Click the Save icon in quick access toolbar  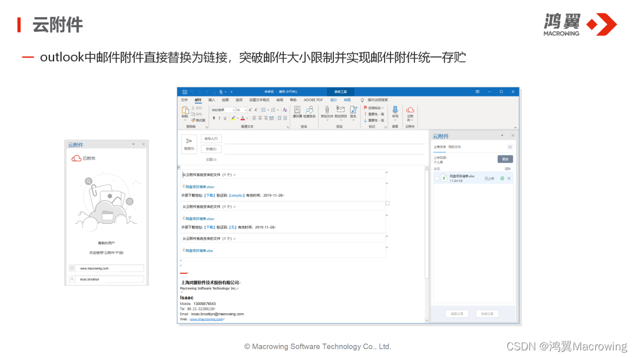(x=184, y=92)
